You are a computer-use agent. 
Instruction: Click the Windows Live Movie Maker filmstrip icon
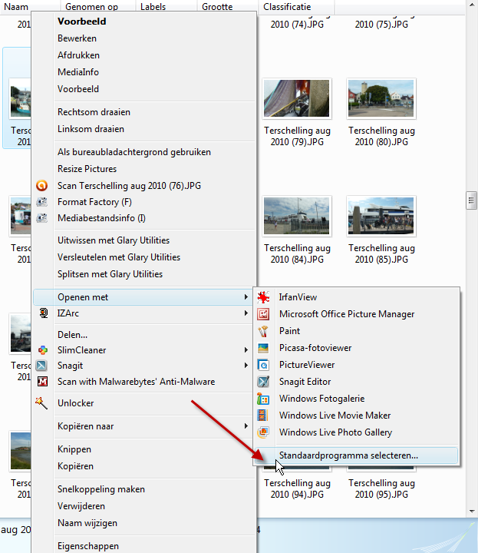262,416
